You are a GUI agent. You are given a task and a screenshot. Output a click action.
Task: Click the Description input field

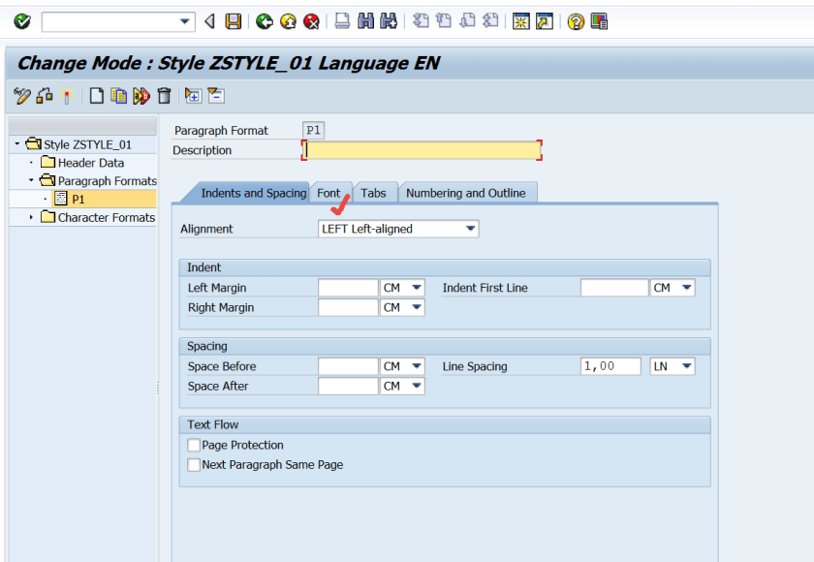pyautogui.click(x=422, y=150)
